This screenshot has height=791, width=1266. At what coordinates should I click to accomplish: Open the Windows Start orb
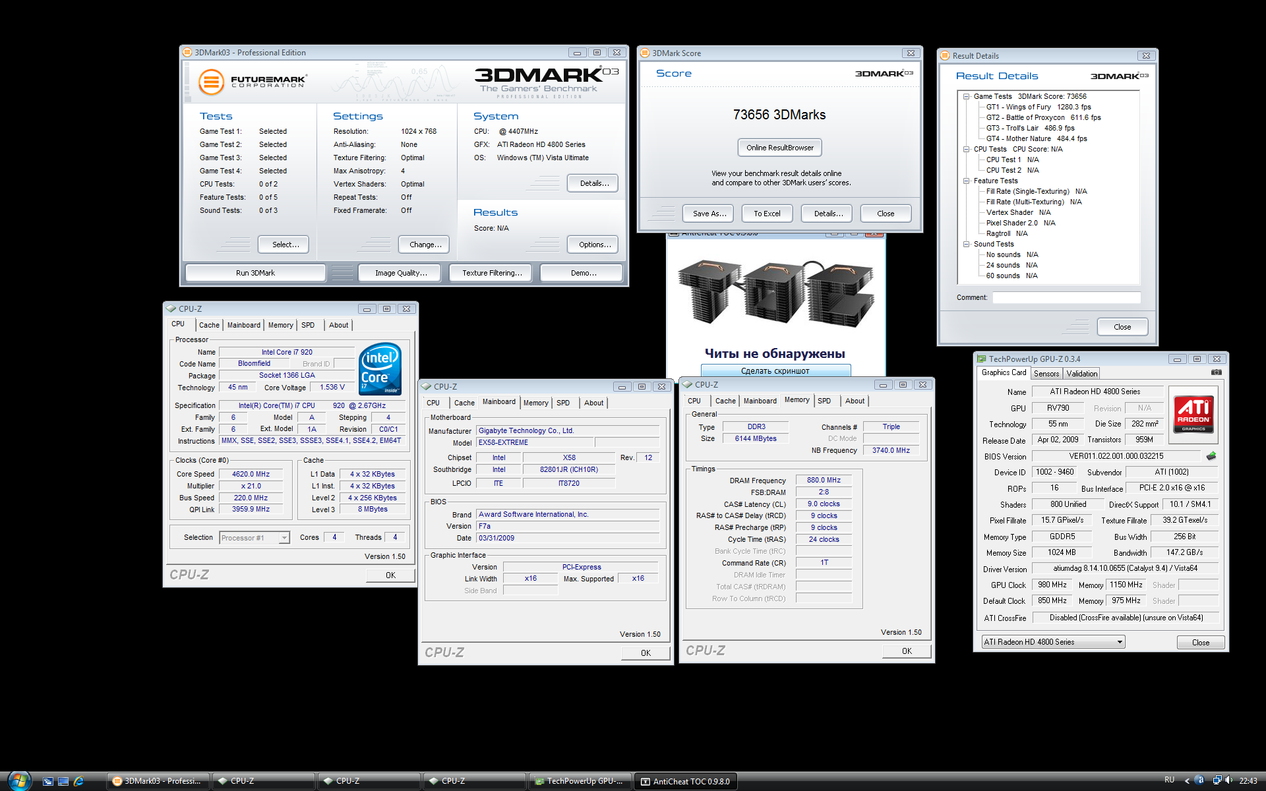[x=18, y=781]
